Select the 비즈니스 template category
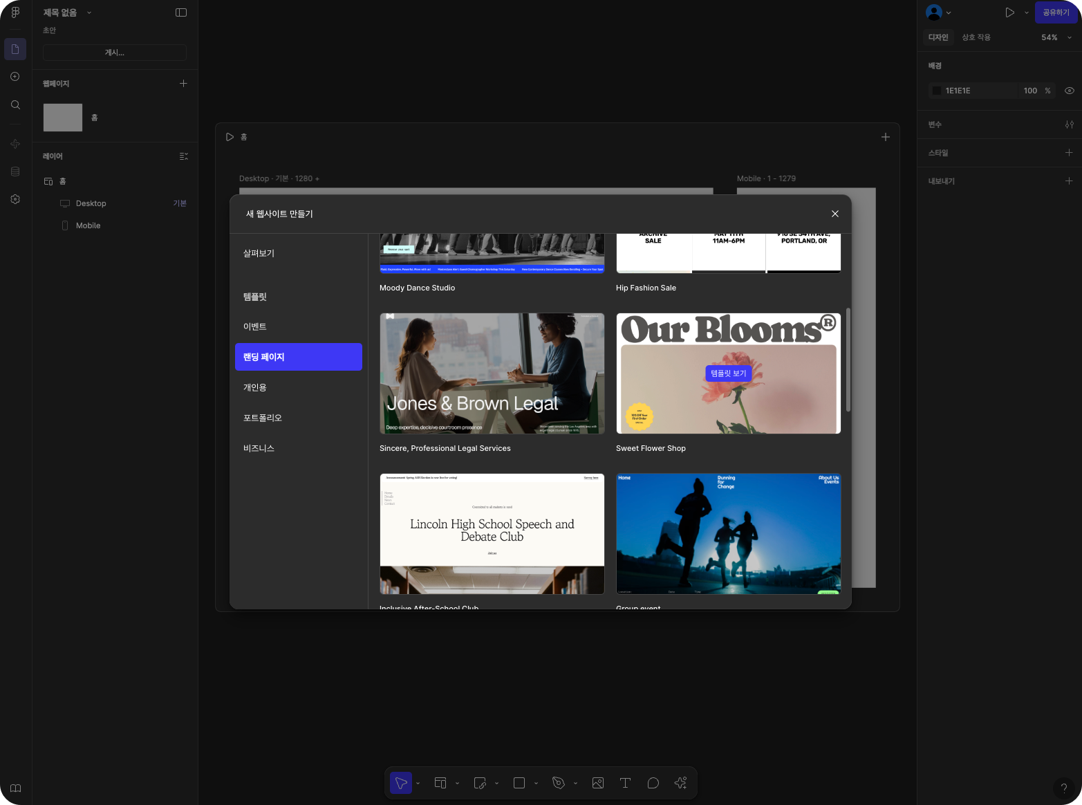 [x=299, y=448]
